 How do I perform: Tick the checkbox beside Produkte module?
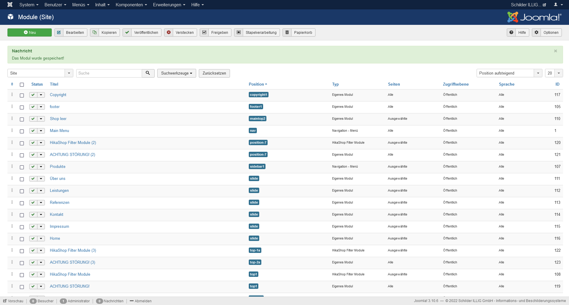pos(22,167)
